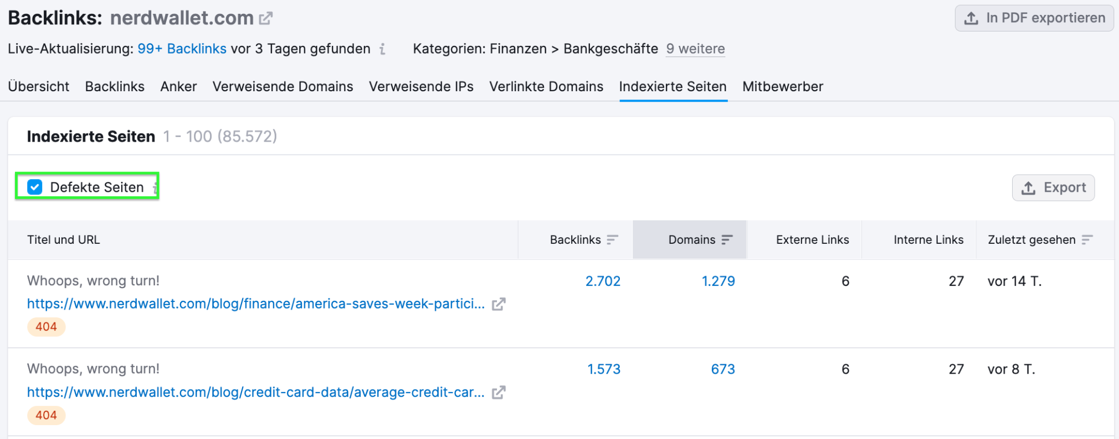Click info icon next to Defekte Seiten

(x=155, y=188)
